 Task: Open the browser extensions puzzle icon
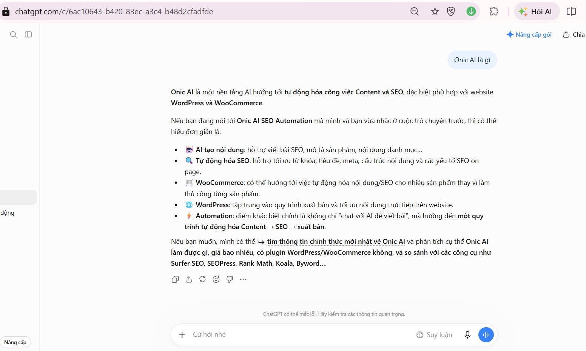(x=494, y=12)
